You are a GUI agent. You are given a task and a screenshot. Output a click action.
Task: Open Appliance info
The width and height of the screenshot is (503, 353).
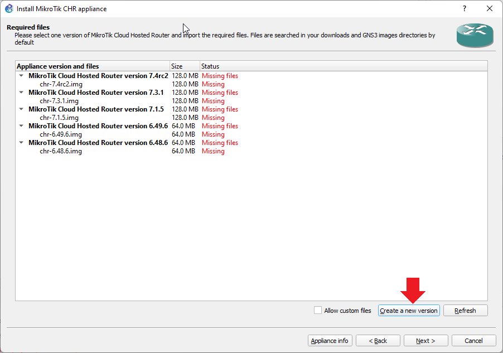tap(328, 340)
